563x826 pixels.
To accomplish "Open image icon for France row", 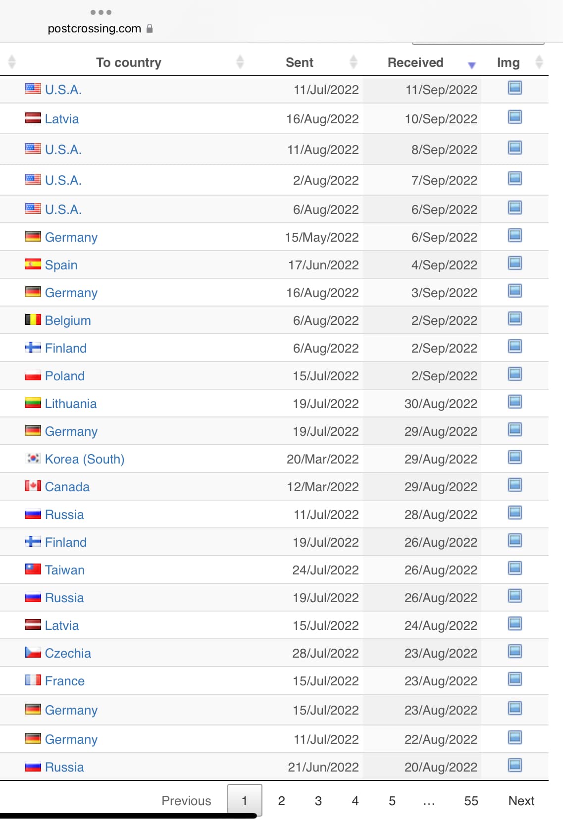I will 515,679.
